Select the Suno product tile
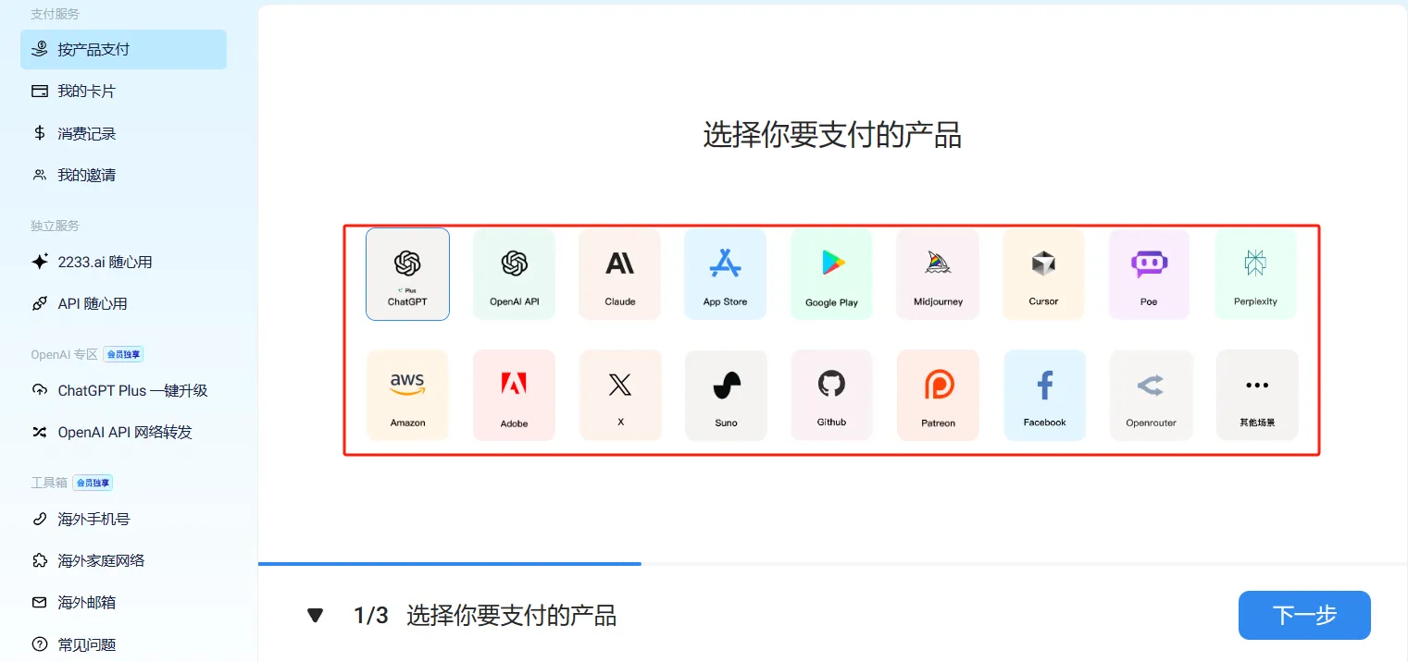1408x662 pixels. point(726,395)
